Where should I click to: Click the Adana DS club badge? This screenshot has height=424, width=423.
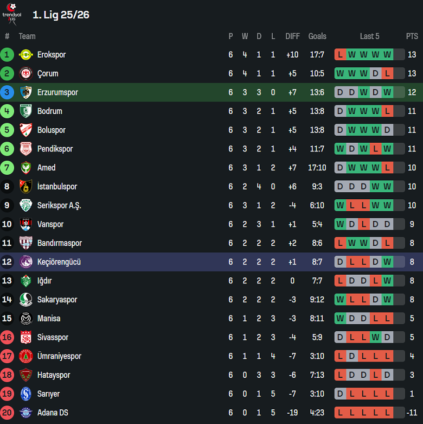(x=25, y=413)
